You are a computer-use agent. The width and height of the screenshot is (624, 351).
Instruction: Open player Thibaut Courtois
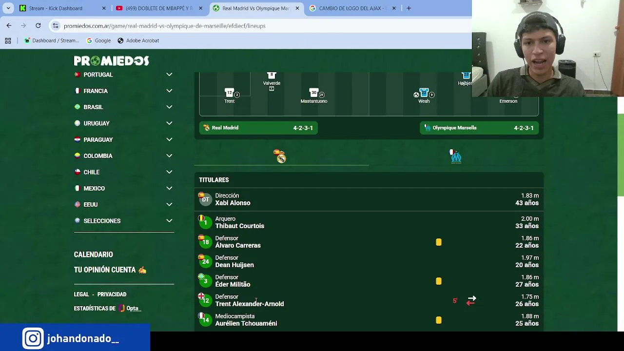(x=369, y=222)
